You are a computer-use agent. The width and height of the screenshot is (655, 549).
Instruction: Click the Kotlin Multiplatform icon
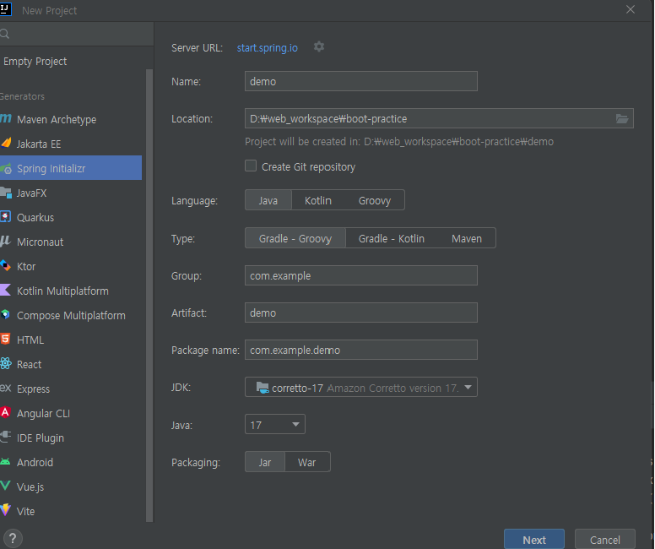click(6, 291)
